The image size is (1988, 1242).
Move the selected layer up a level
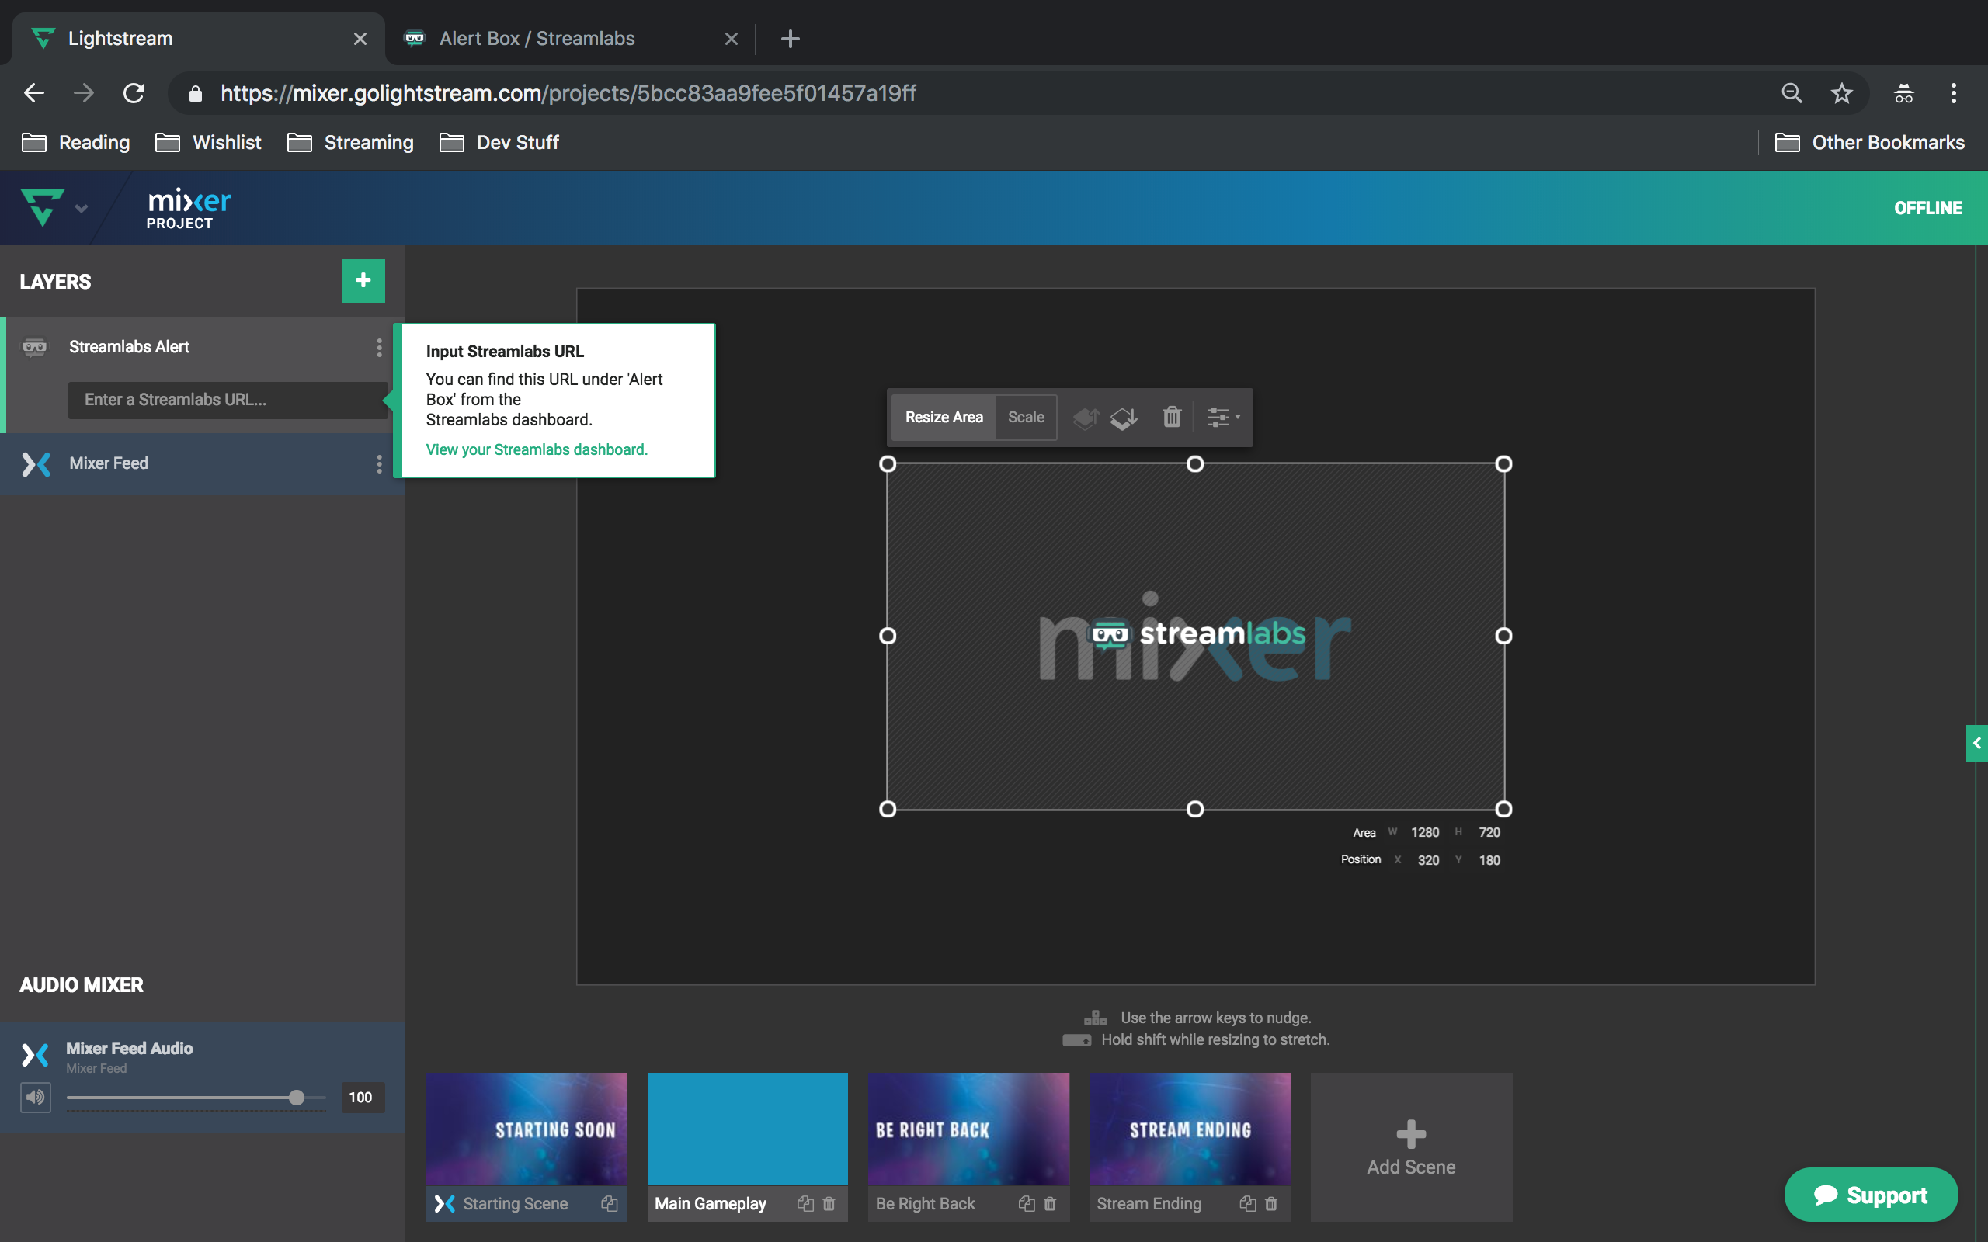point(1086,418)
